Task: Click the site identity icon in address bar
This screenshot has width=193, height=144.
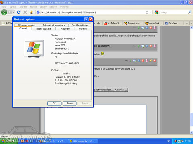Action: pyautogui.click(x=38, y=12)
